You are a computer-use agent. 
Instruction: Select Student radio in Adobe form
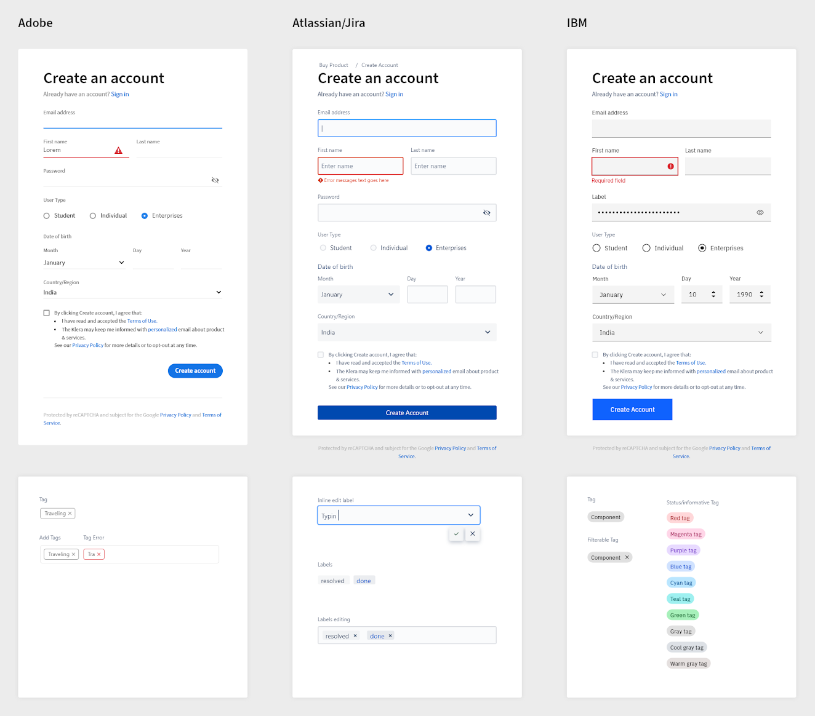(47, 216)
